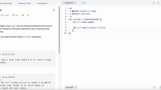Click example input '[3,2,1,0,4]'
The height and width of the screenshot is (90, 161).
(8, 77)
